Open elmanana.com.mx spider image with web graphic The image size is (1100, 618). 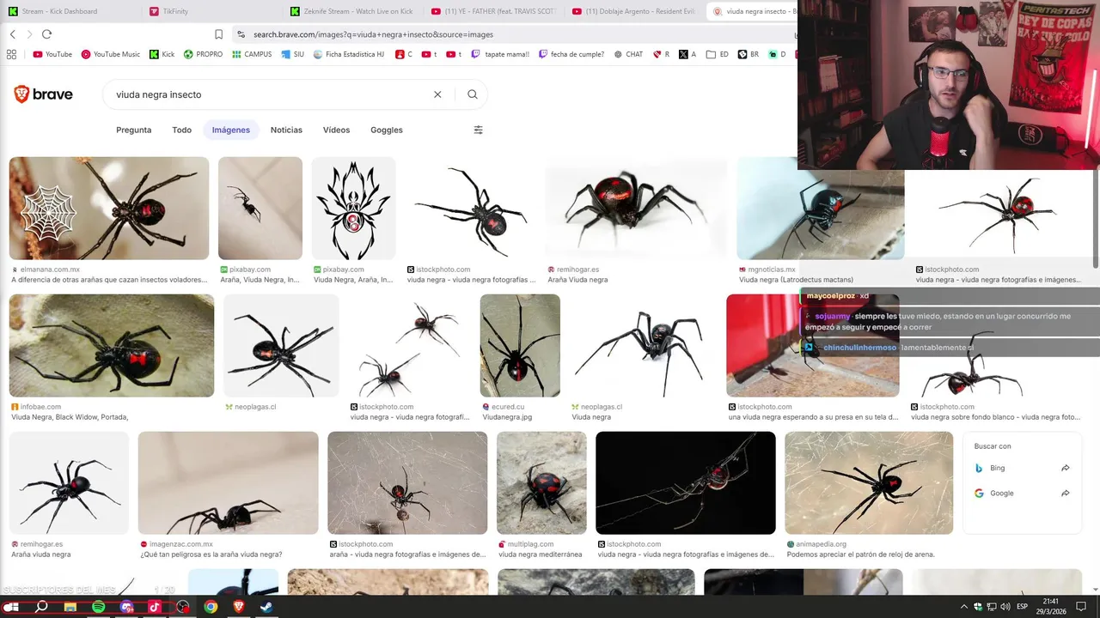pos(109,208)
